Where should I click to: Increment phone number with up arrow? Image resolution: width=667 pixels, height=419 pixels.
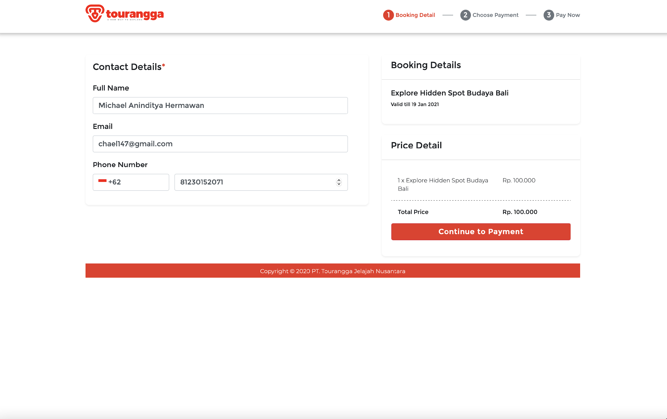click(x=339, y=180)
